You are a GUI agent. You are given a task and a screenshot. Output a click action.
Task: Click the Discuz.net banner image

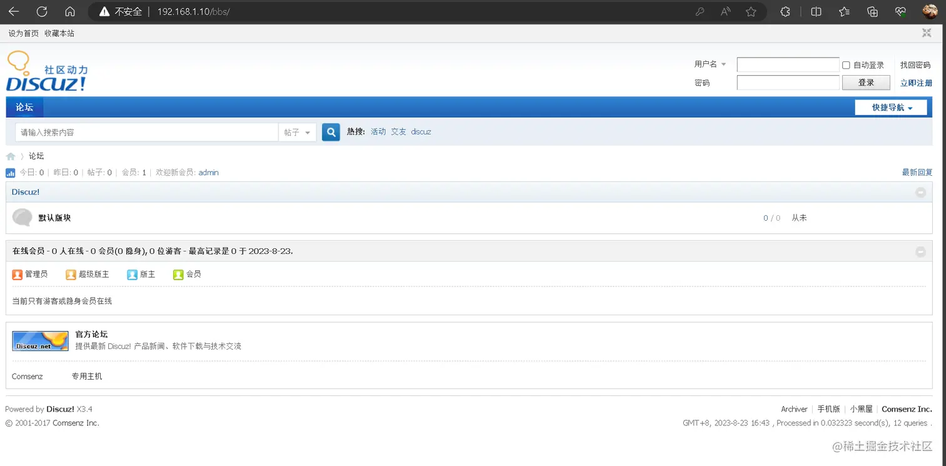tap(41, 341)
